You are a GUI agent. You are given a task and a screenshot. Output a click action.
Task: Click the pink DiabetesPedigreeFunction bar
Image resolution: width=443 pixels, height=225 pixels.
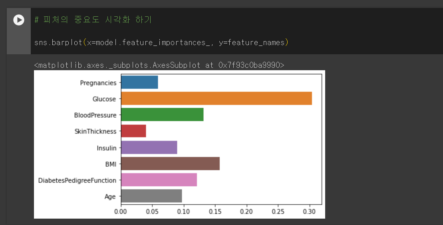[x=159, y=180]
